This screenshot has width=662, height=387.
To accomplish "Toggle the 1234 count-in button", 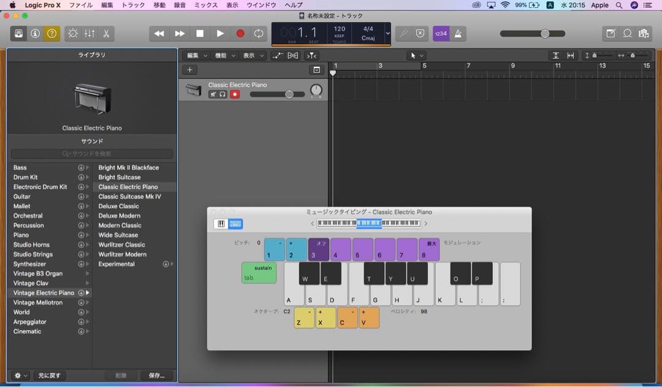I will click(441, 34).
